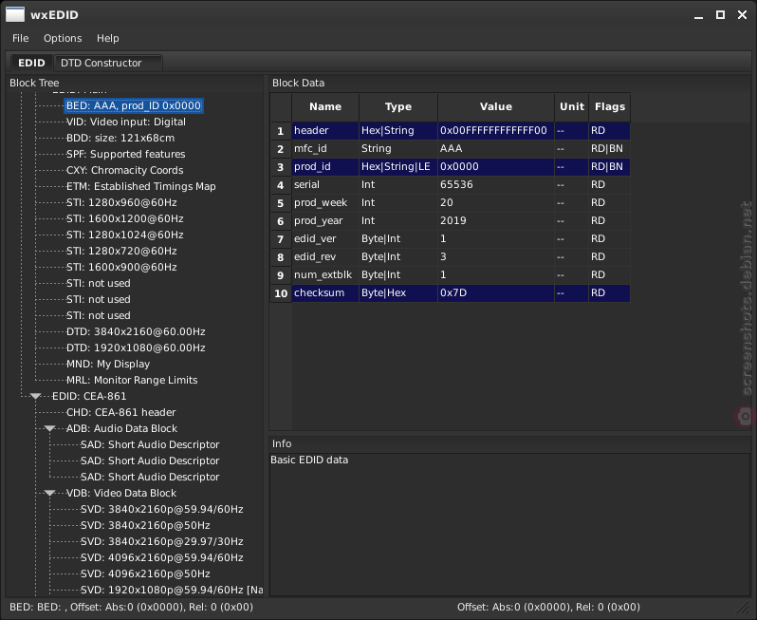Click the Hex|String|LE type cell

coord(398,167)
